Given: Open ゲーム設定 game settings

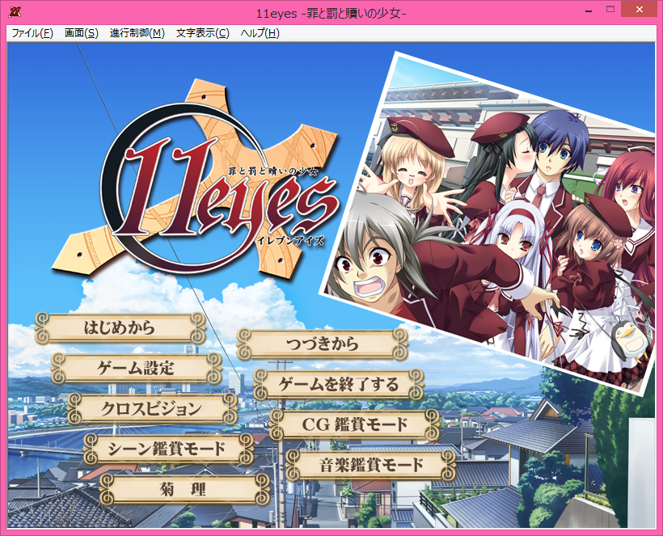Looking at the screenshot, I should pos(136,368).
